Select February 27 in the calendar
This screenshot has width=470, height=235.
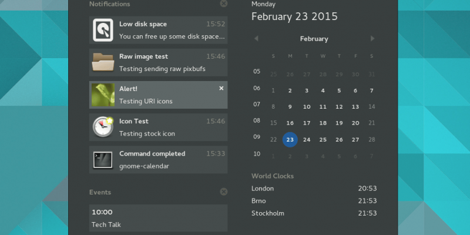point(355,140)
